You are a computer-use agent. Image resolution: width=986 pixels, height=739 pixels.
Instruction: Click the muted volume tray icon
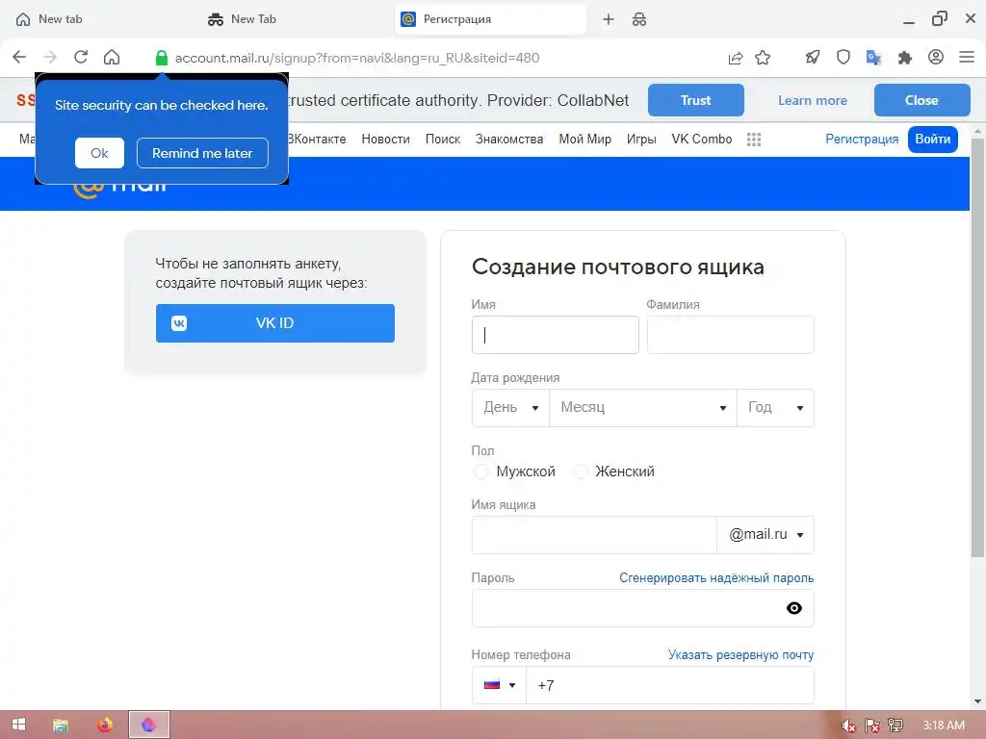pyautogui.click(x=848, y=726)
